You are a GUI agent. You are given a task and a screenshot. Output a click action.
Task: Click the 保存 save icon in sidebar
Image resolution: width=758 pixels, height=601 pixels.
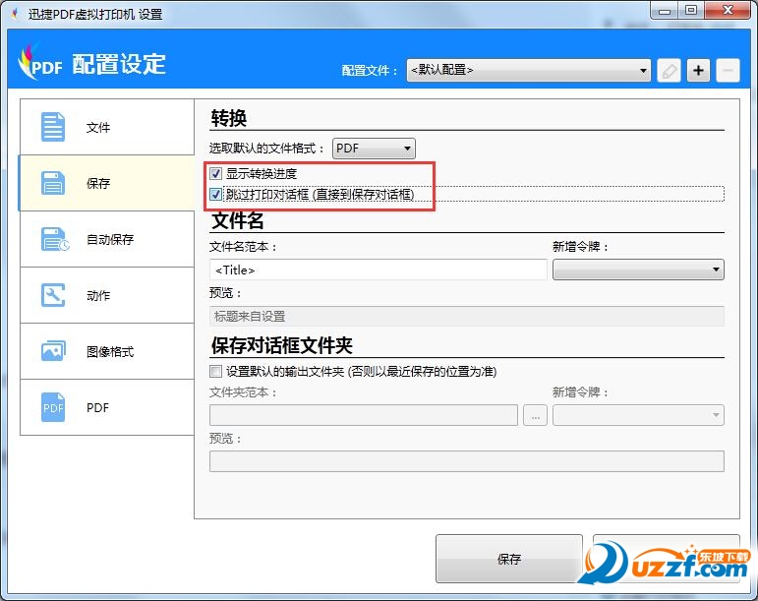point(53,183)
